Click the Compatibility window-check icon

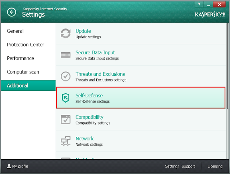(65, 119)
